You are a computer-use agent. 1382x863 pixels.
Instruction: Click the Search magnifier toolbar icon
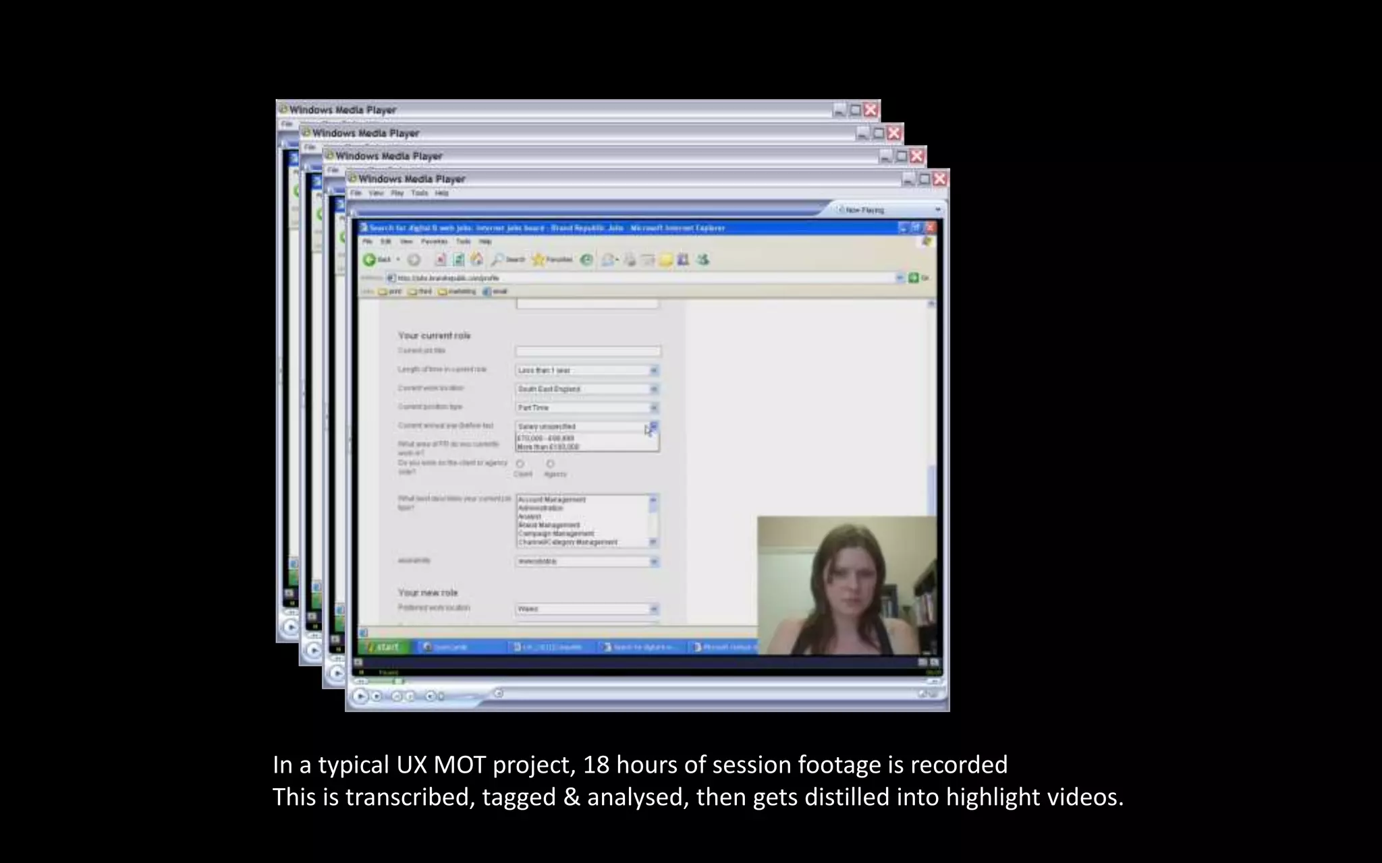tap(498, 260)
